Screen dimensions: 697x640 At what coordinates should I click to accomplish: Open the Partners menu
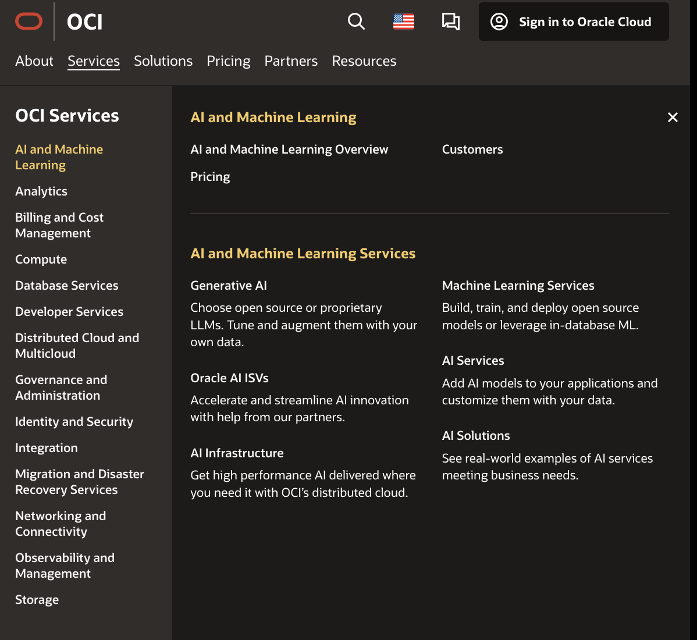pos(291,61)
